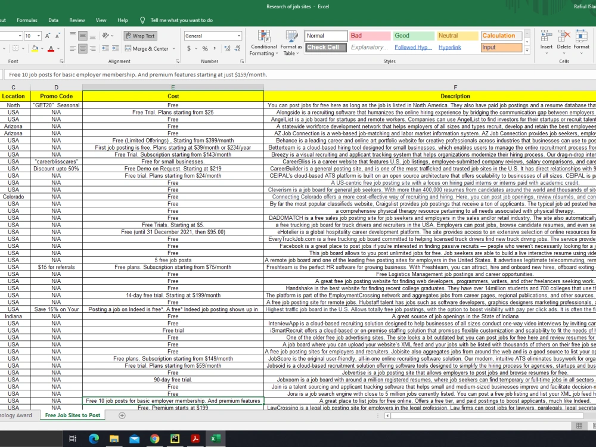Toggle center horizontal alignment
This screenshot has height=447, width=596.
coord(82,48)
